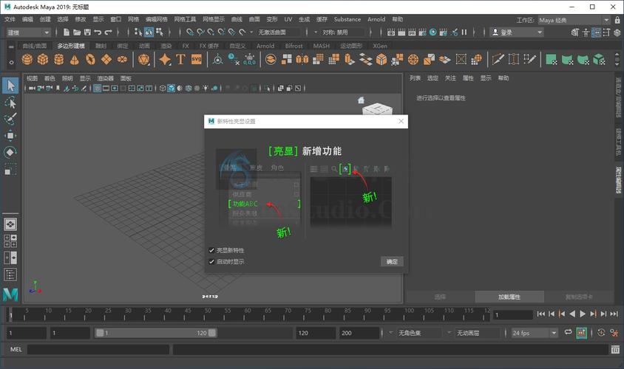
Task: Open the 建模 menu set dropdown
Action: pos(28,32)
